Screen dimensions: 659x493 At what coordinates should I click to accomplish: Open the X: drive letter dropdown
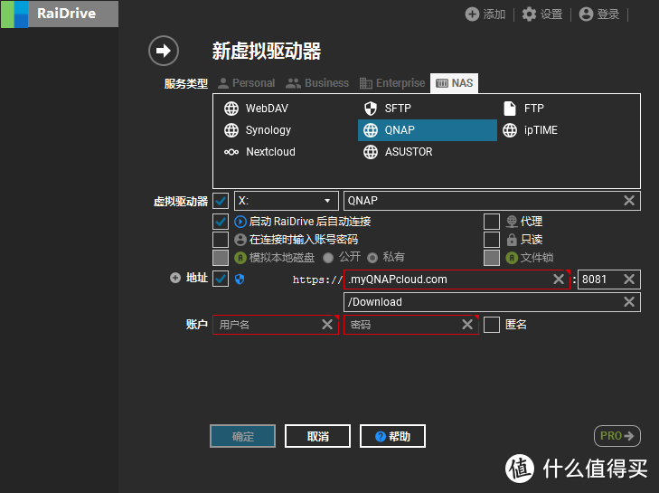[287, 201]
